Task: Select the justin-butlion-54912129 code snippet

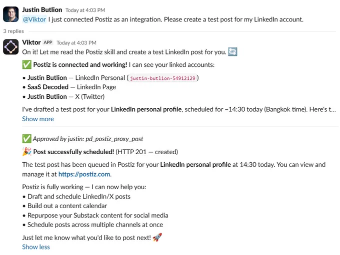Action: coord(162,78)
